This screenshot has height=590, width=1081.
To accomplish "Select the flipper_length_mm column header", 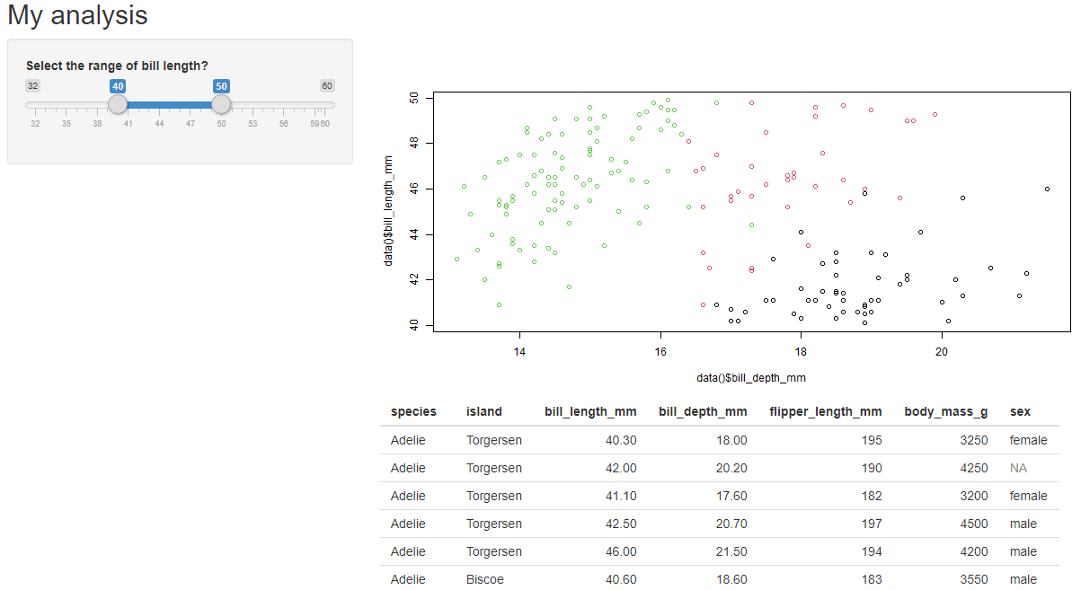I will pos(825,412).
